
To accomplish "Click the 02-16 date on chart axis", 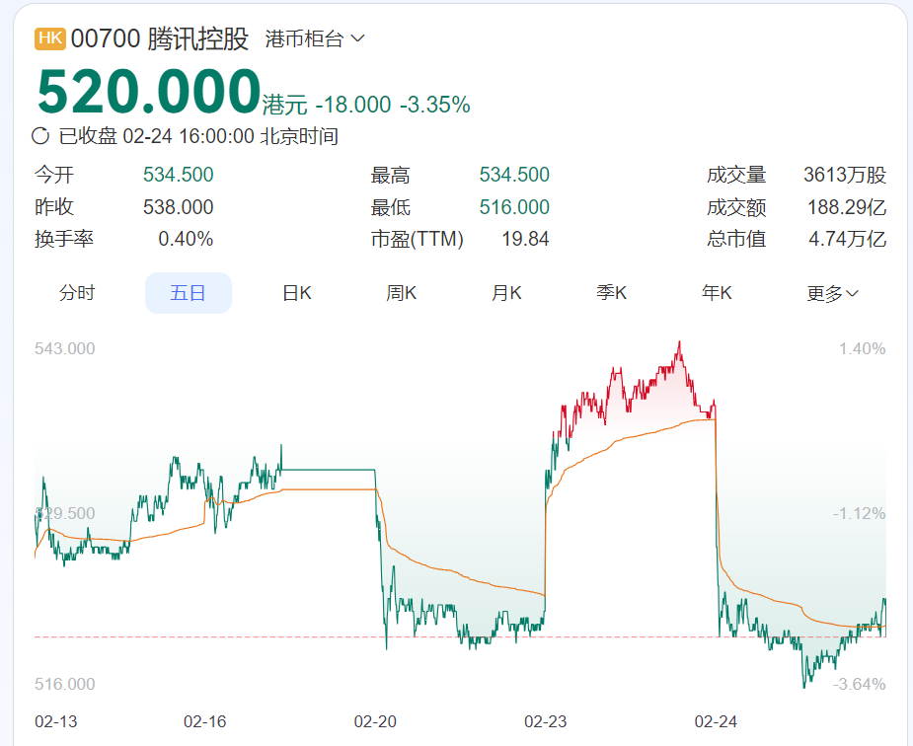I will click(x=205, y=721).
